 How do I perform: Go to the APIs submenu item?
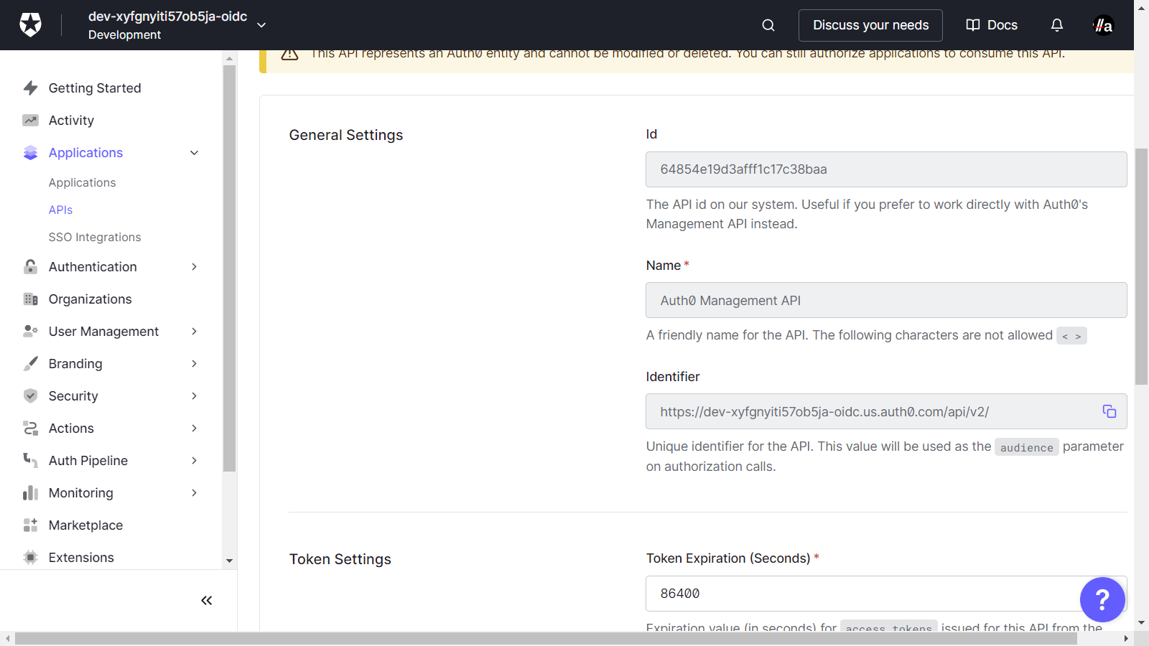coord(61,210)
